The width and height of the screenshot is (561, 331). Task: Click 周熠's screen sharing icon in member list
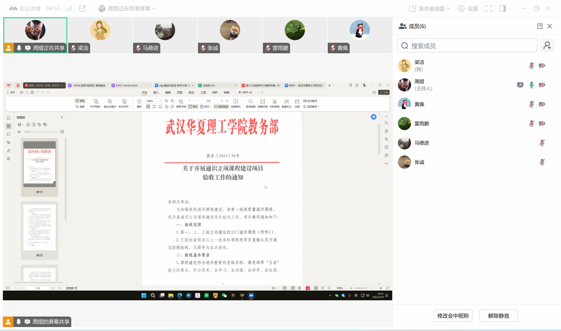pyautogui.click(x=520, y=85)
